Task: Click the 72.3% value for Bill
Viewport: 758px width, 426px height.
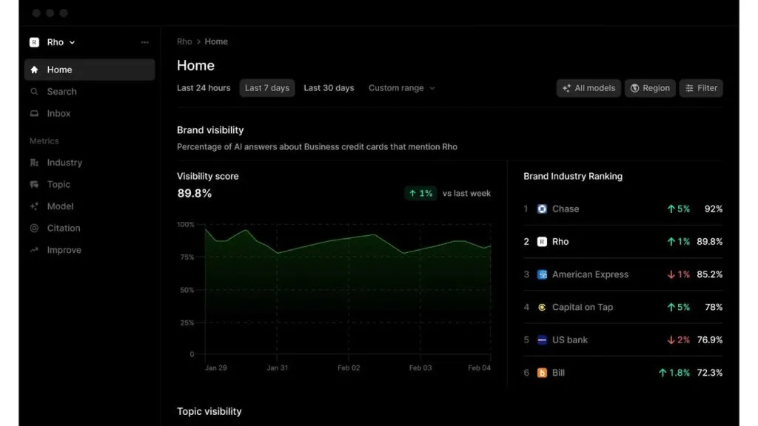Action: pyautogui.click(x=710, y=373)
